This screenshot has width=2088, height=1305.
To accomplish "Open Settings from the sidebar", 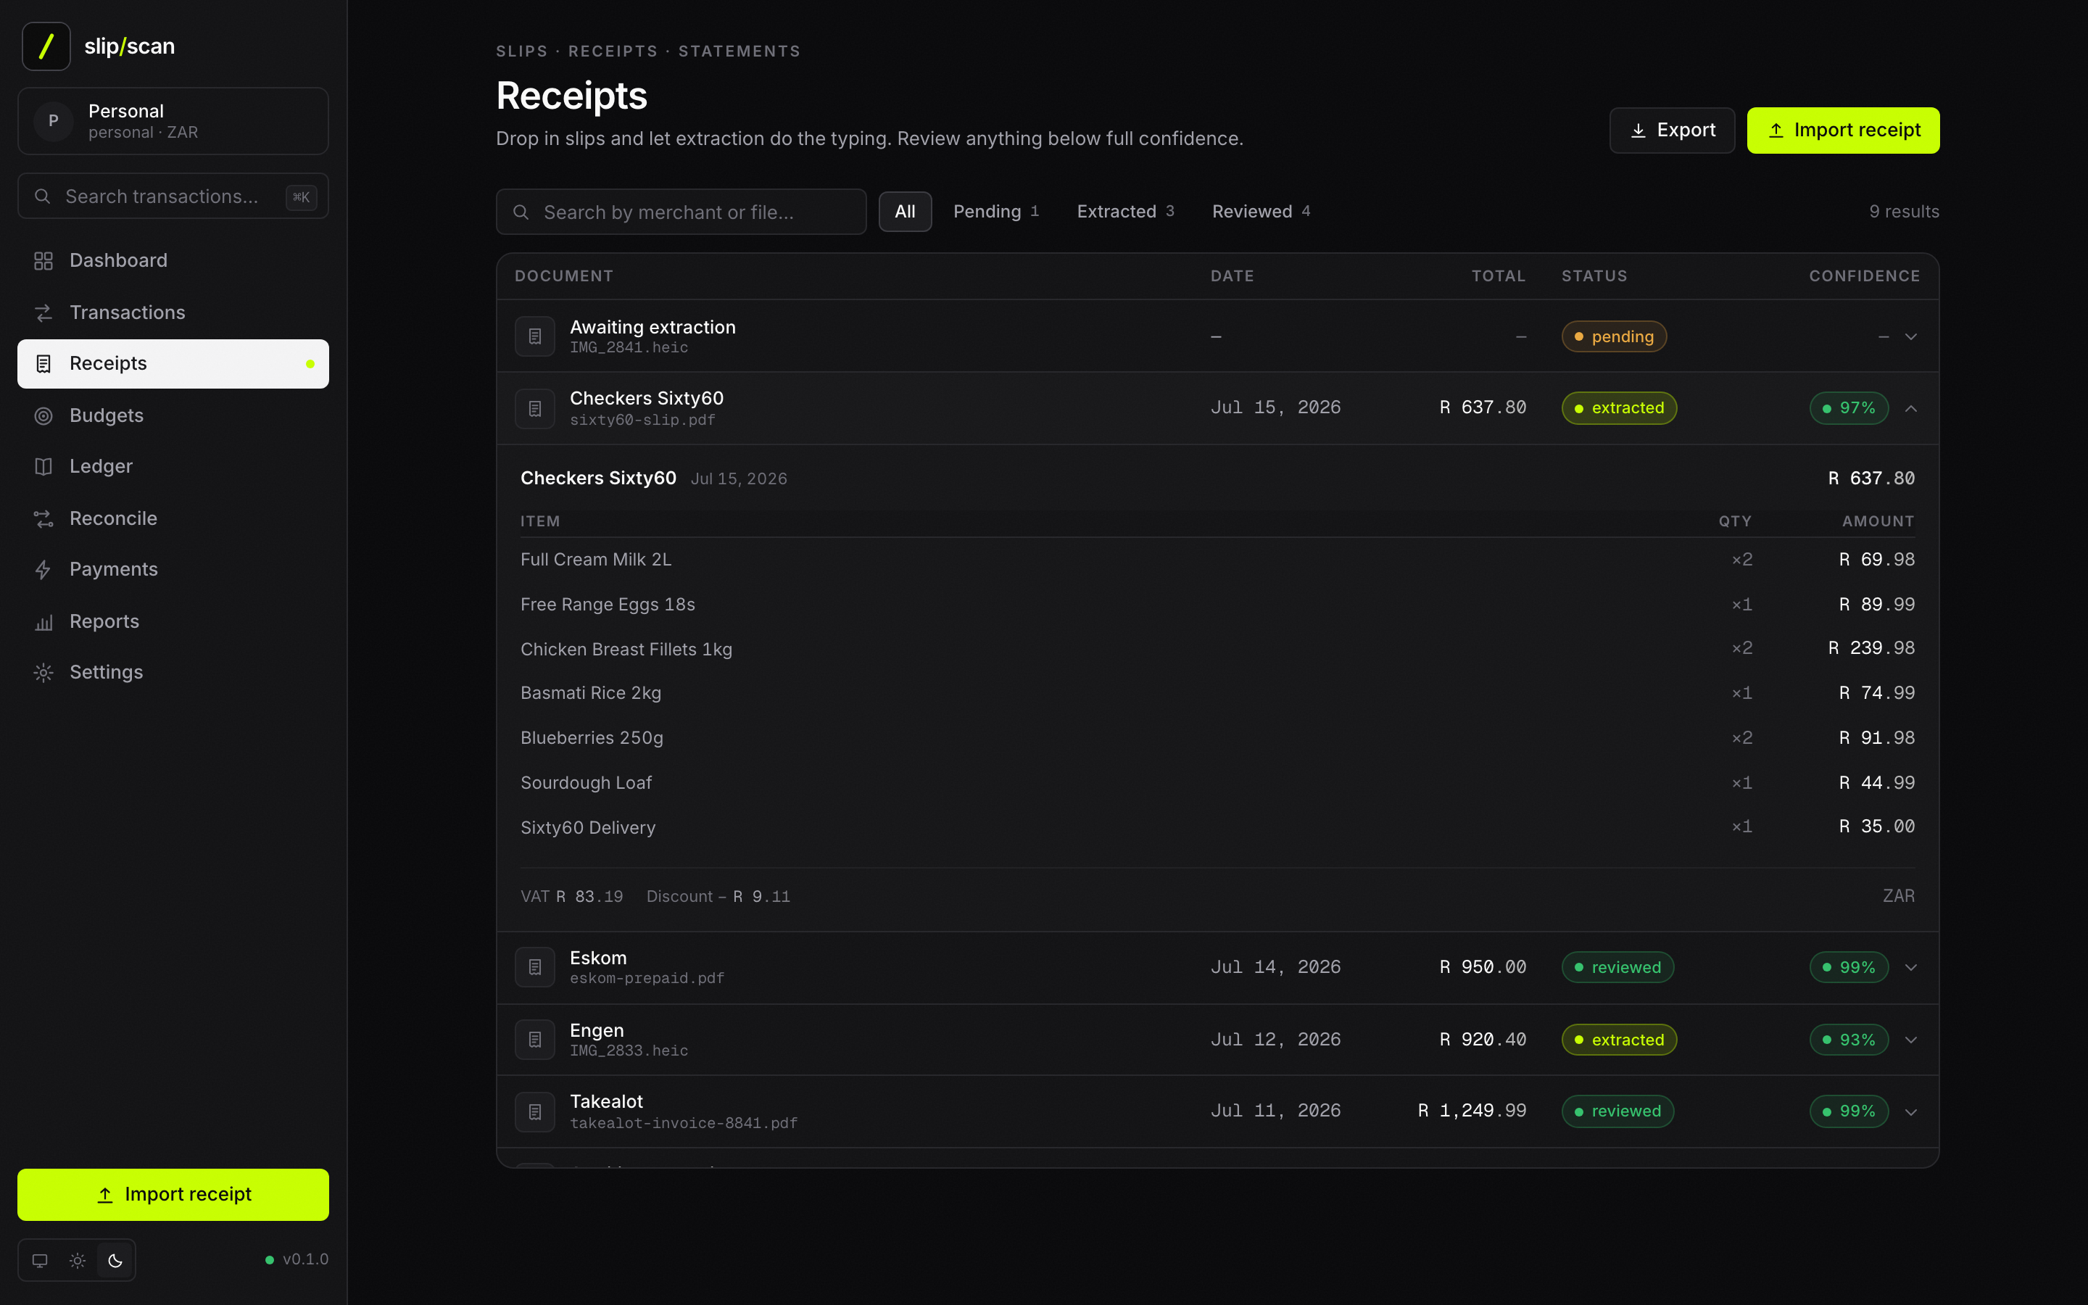I will coord(173,672).
